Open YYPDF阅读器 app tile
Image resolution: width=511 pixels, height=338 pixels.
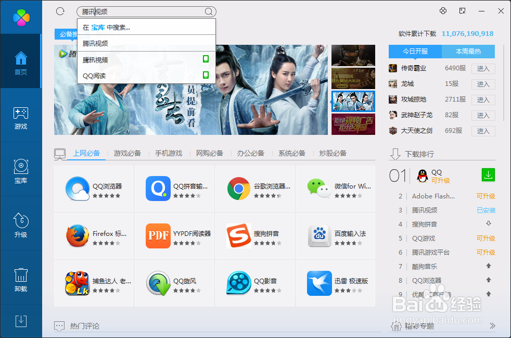click(174, 236)
